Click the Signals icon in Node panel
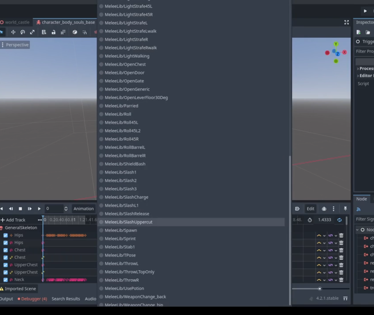 click(x=359, y=209)
